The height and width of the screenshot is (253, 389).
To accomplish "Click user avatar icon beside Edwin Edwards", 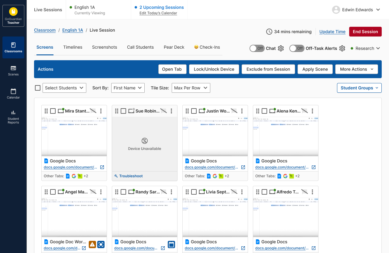I will pyautogui.click(x=336, y=10).
